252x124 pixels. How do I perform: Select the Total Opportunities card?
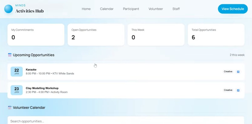click(216, 35)
